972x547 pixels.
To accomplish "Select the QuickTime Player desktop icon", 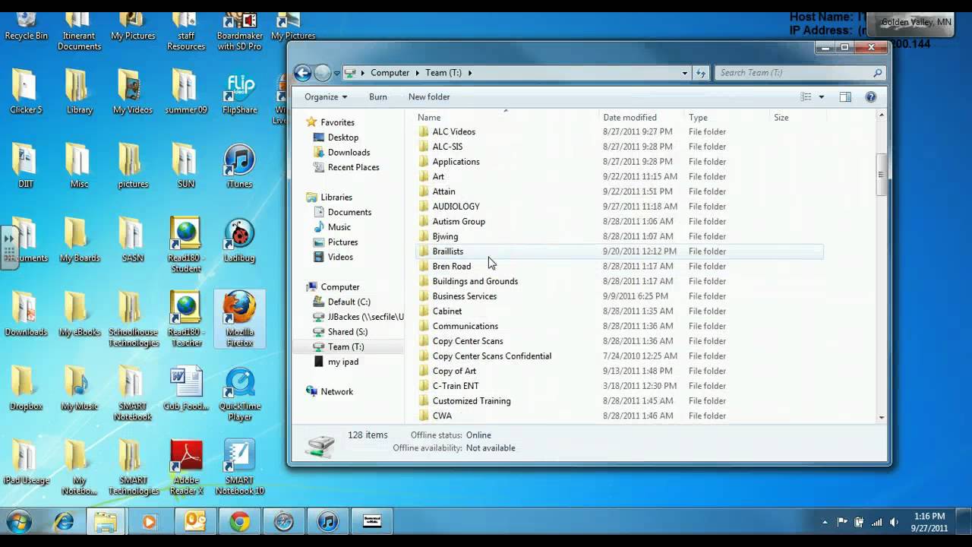I will point(239,394).
